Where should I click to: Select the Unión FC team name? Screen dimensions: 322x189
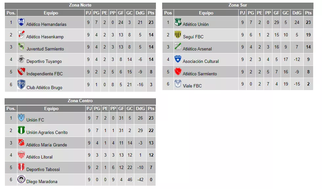[x=35, y=120]
